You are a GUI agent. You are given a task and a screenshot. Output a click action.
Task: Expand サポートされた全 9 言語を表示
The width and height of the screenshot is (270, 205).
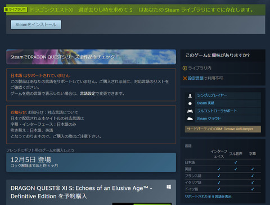point(208,197)
